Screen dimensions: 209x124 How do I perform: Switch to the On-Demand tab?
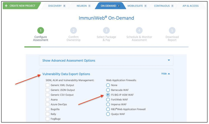click(x=110, y=6)
